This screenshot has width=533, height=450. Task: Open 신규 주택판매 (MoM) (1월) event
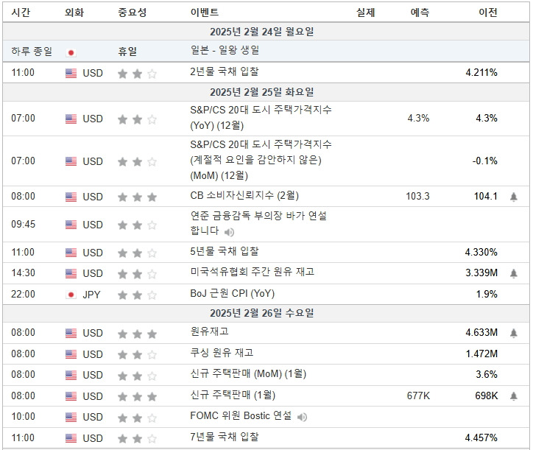tap(248, 374)
